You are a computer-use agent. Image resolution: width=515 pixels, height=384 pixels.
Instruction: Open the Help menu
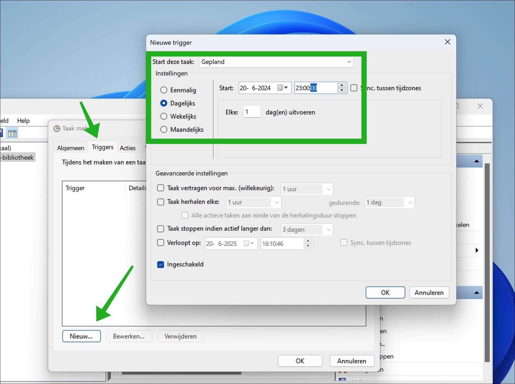point(23,120)
